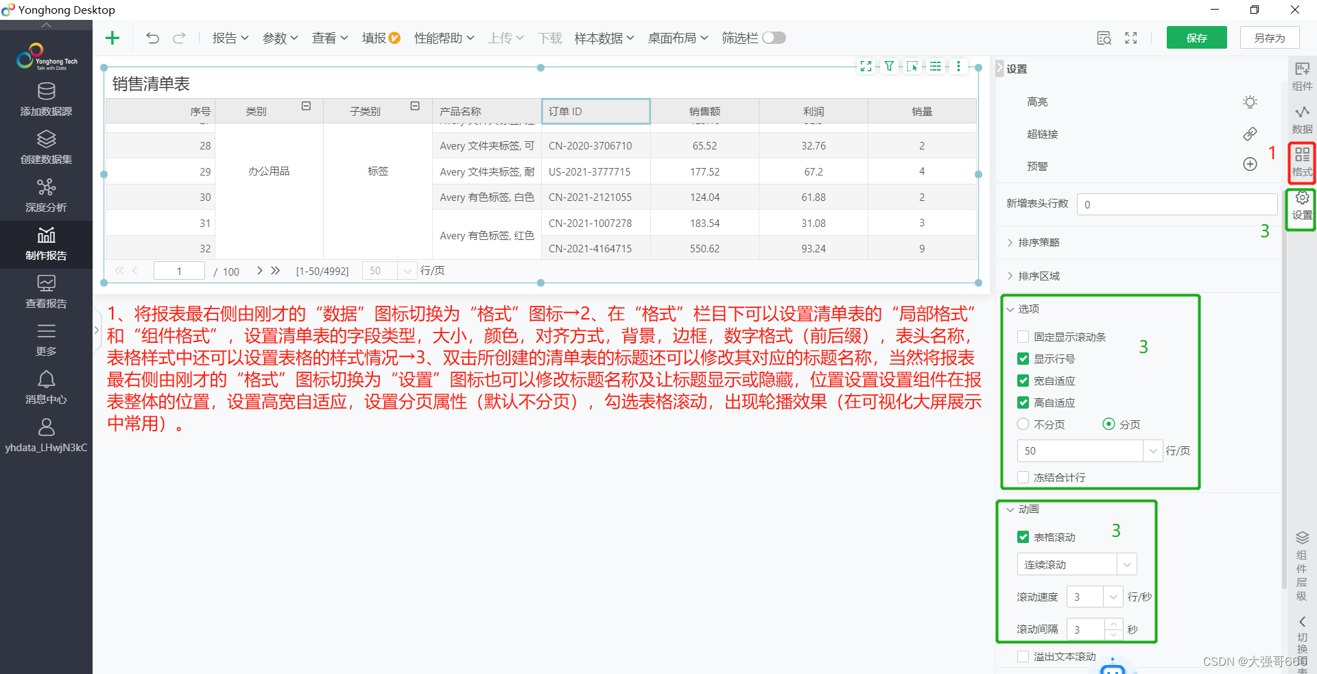
Task: Open the preview report icon in toolbar
Action: pyautogui.click(x=1104, y=38)
